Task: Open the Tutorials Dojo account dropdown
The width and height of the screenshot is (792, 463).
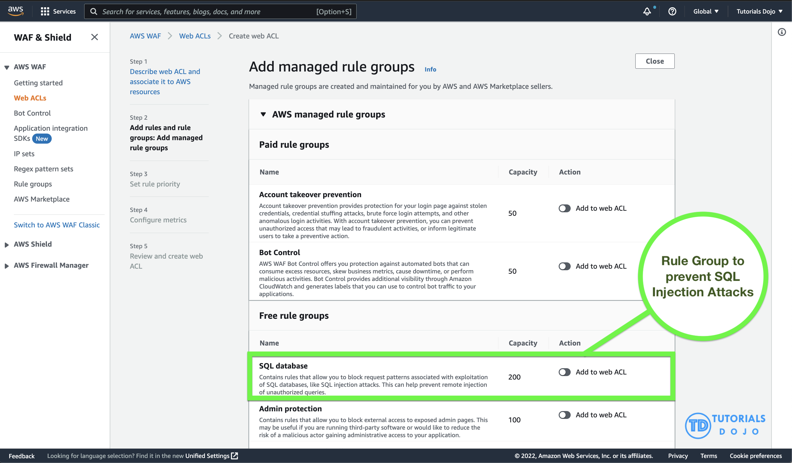Action: (x=759, y=11)
